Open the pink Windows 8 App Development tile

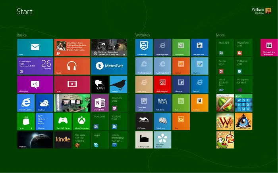269,48
